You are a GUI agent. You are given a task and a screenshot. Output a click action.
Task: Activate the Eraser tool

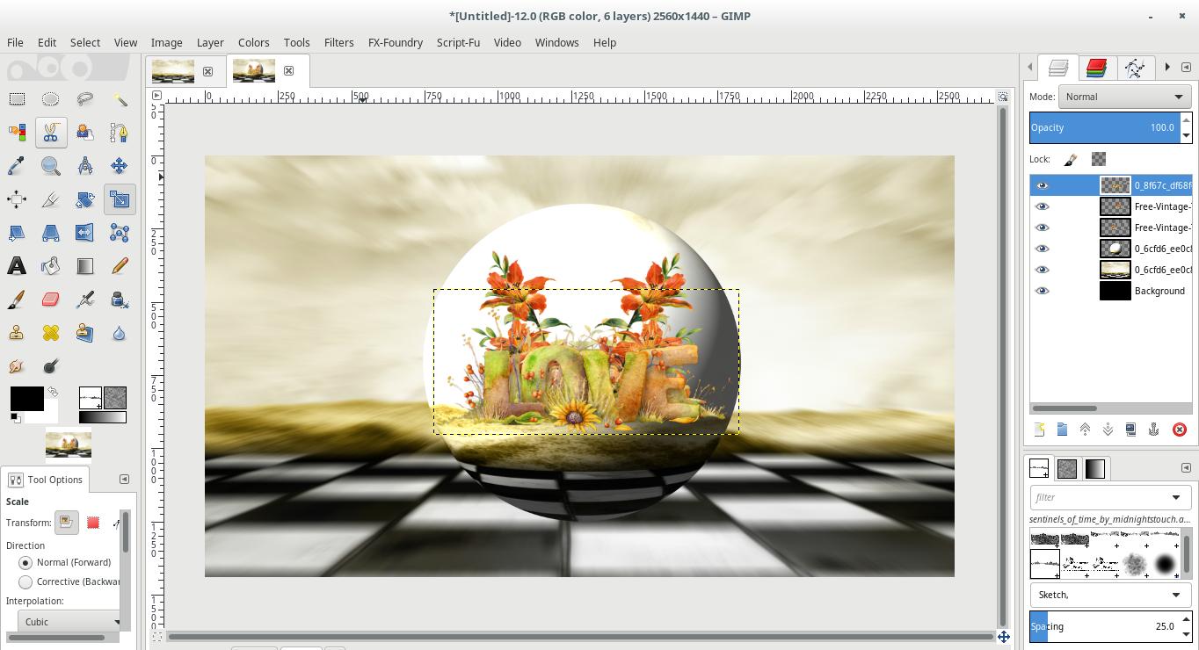pos(51,300)
